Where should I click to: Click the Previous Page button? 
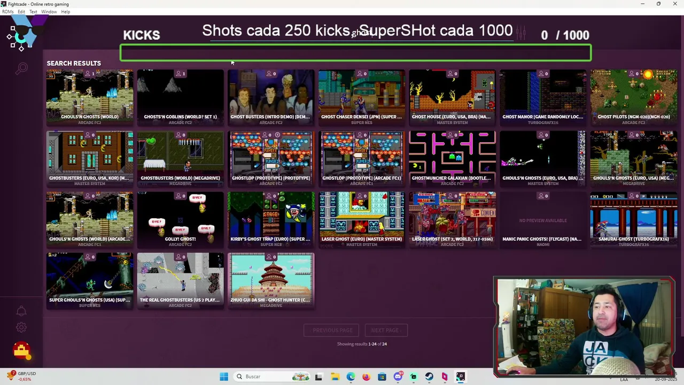tap(332, 330)
